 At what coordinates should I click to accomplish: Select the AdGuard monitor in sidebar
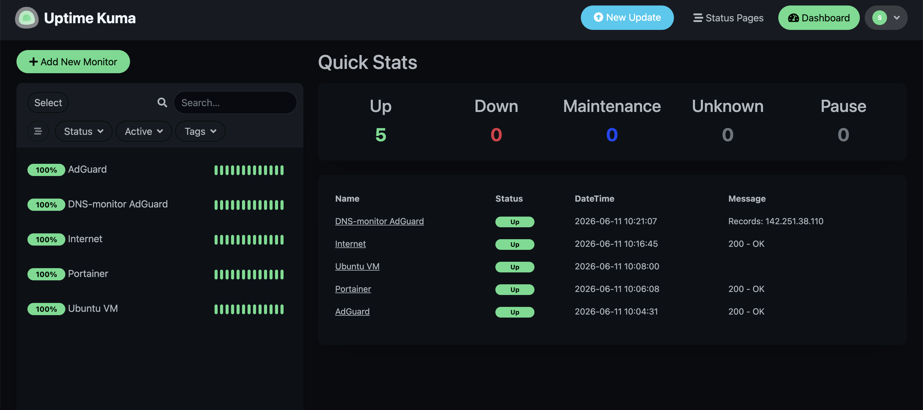click(160, 169)
